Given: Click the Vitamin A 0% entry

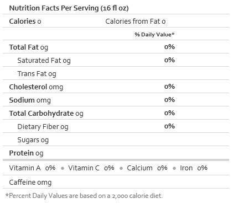Looking at the screenshot, I should coord(32,168).
